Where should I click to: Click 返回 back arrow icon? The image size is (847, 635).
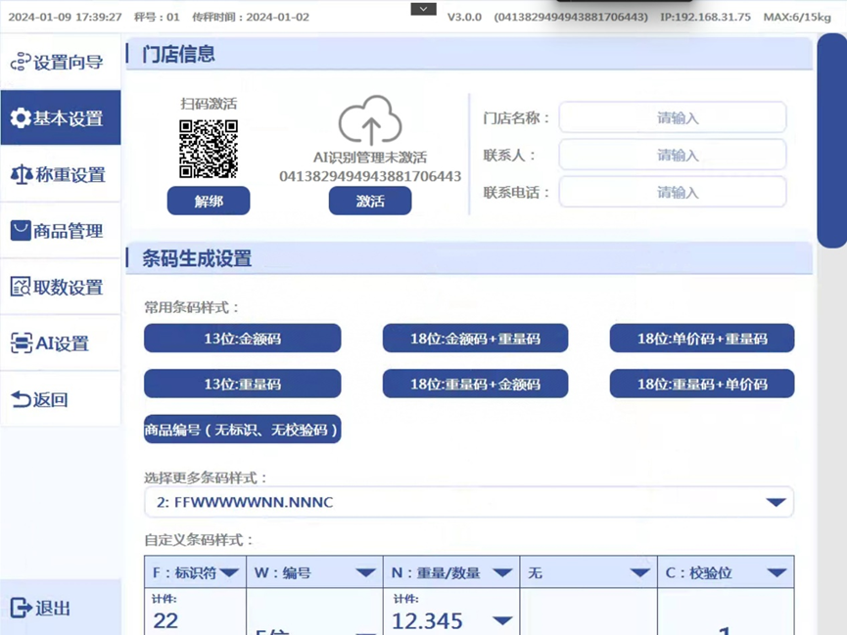[x=21, y=399]
